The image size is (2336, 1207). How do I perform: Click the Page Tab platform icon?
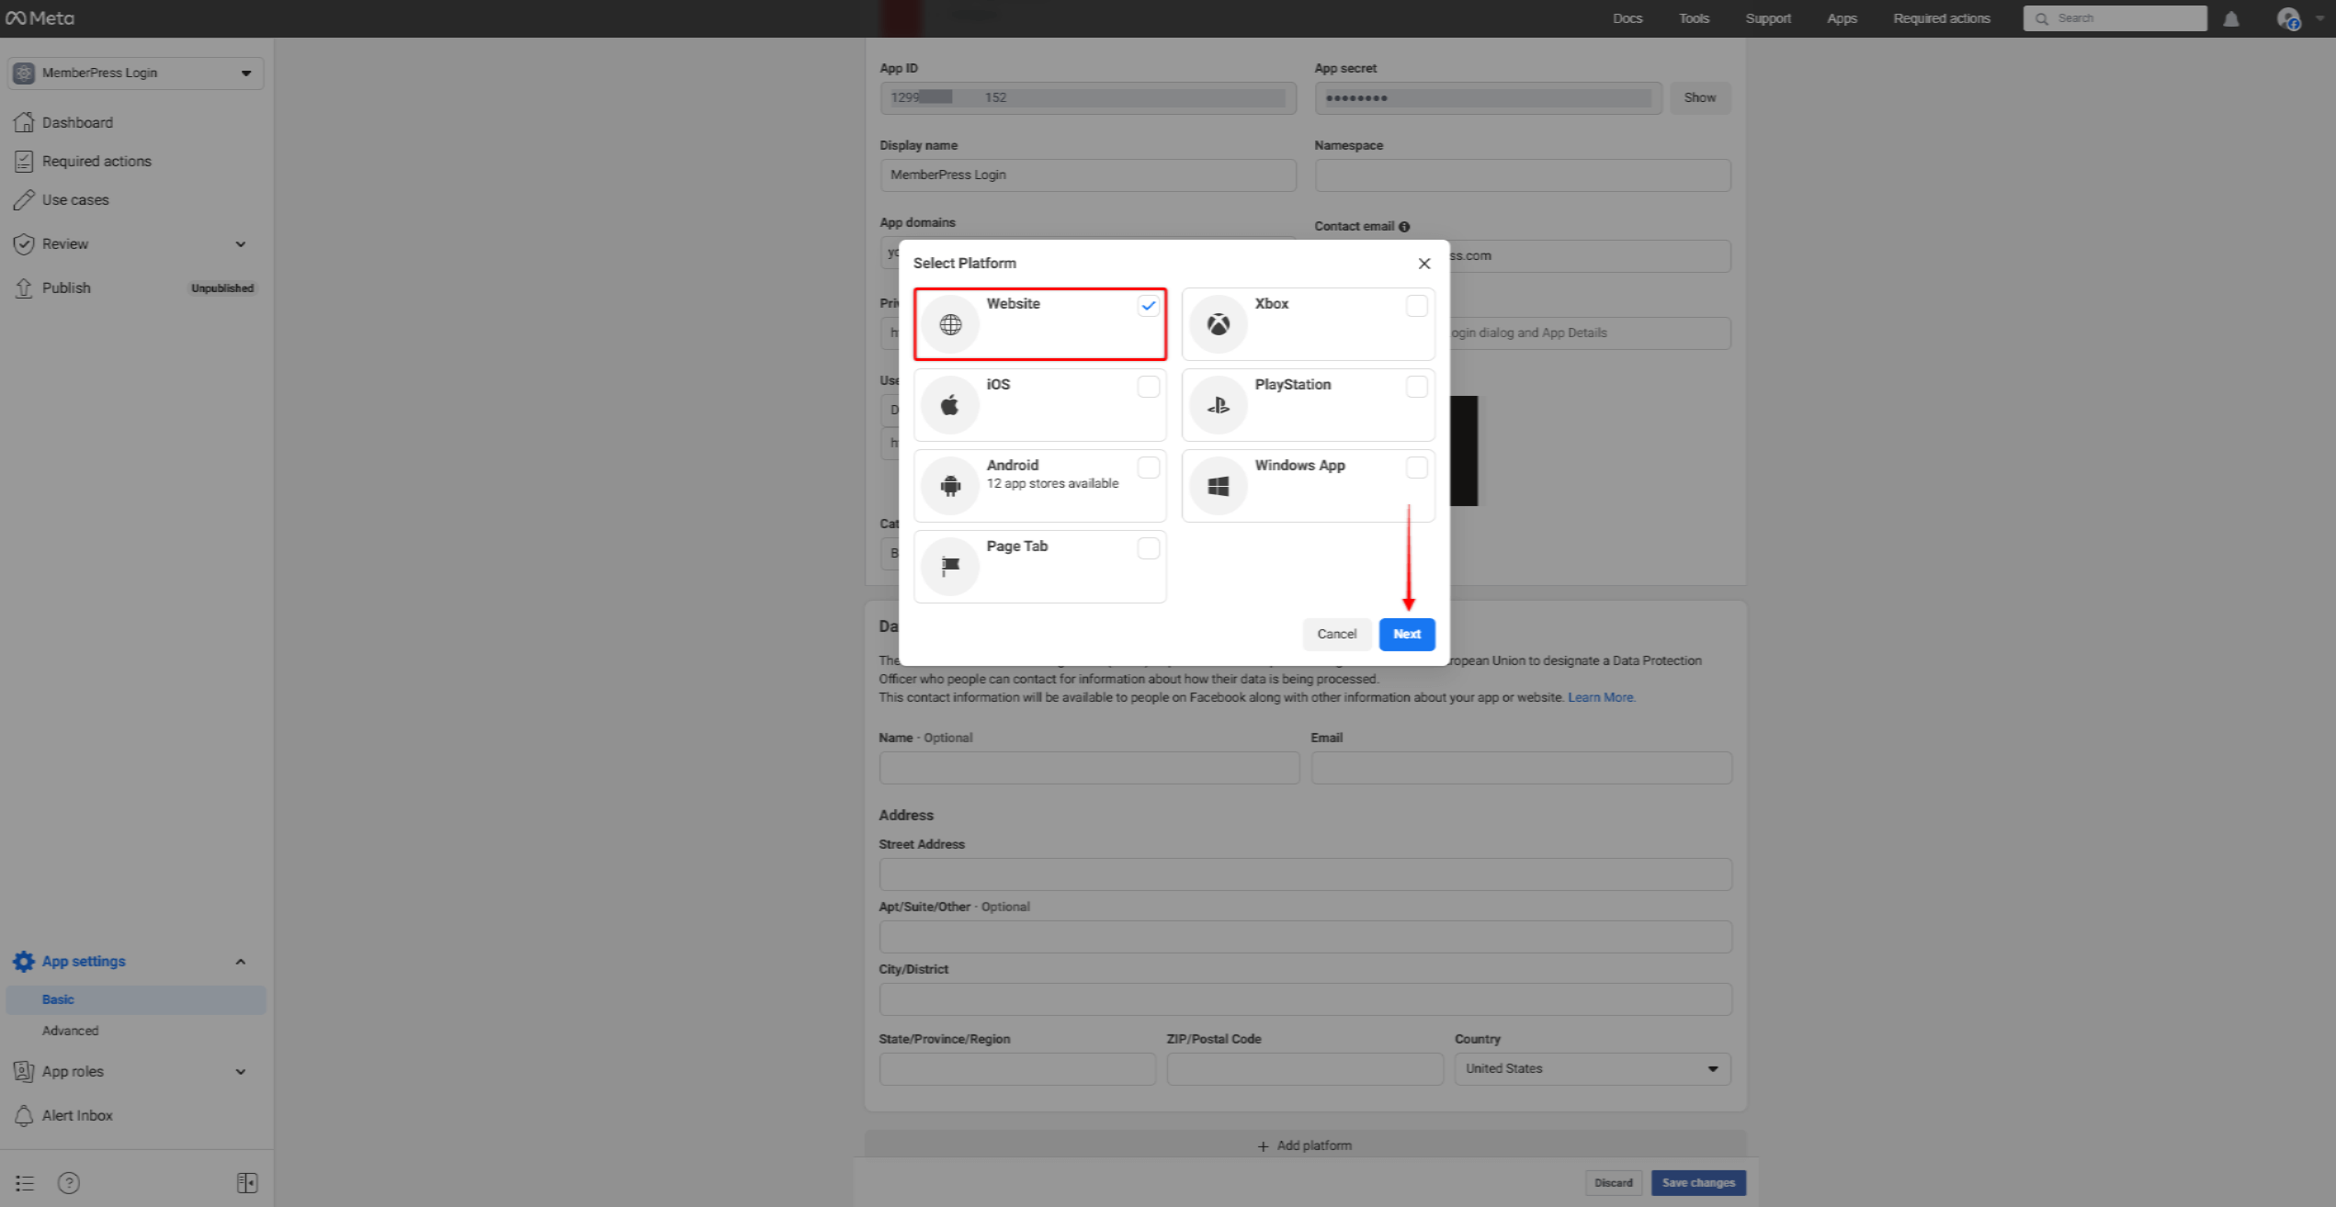pos(949,566)
